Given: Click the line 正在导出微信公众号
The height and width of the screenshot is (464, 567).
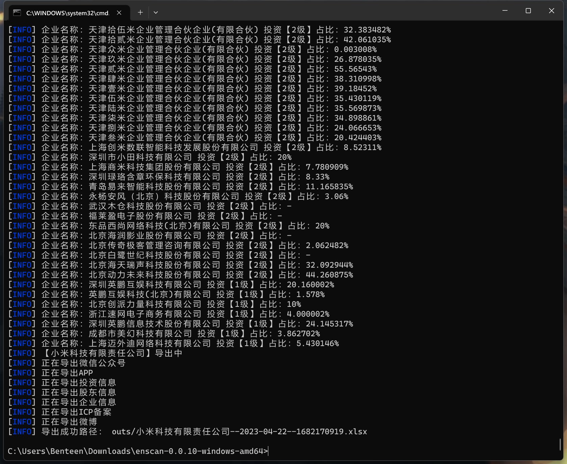Looking at the screenshot, I should pos(67,363).
